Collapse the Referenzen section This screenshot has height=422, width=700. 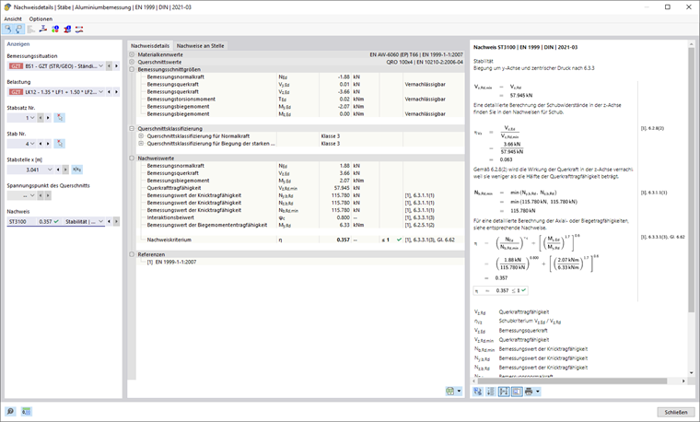click(132, 254)
